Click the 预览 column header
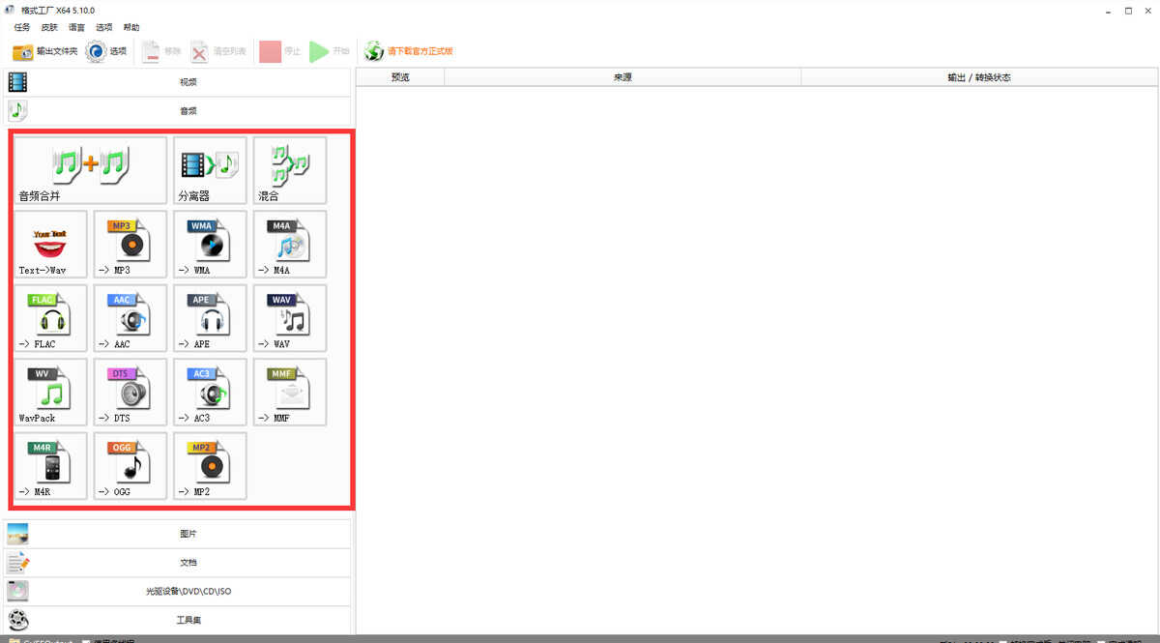Image resolution: width=1160 pixels, height=643 pixels. click(400, 77)
